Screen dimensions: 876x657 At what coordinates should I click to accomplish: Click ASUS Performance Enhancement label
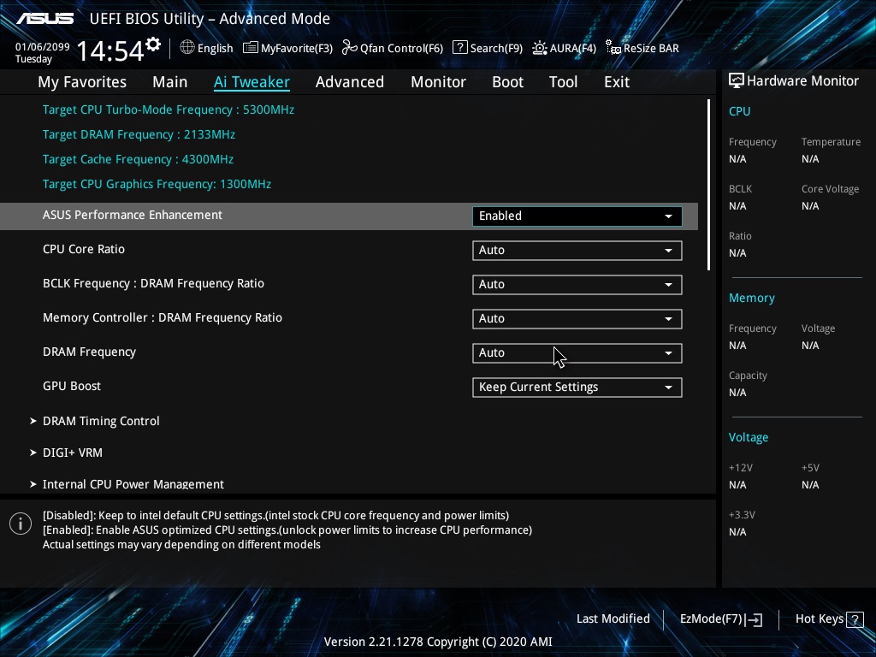tap(133, 215)
